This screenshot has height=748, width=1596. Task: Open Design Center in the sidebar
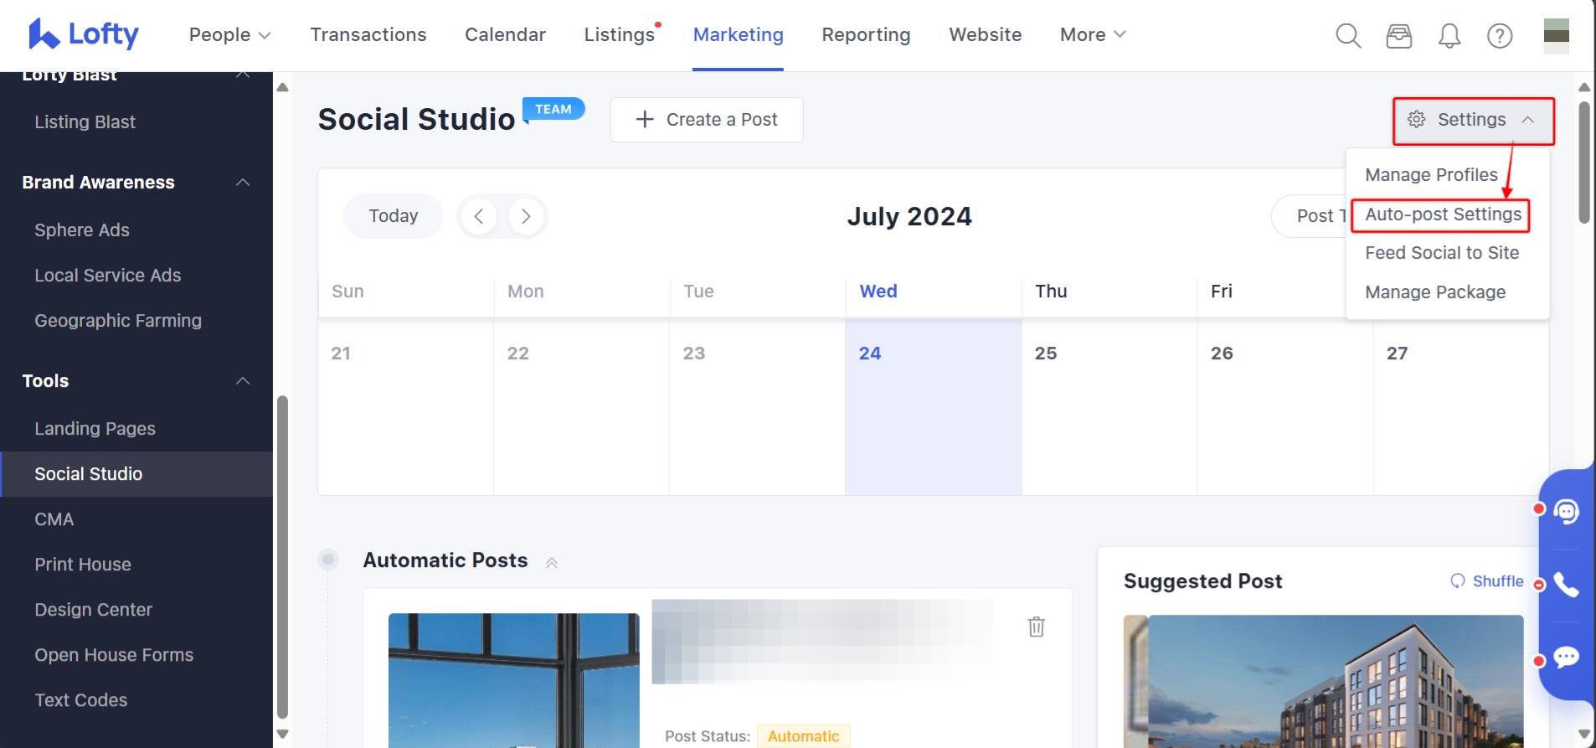(93, 610)
